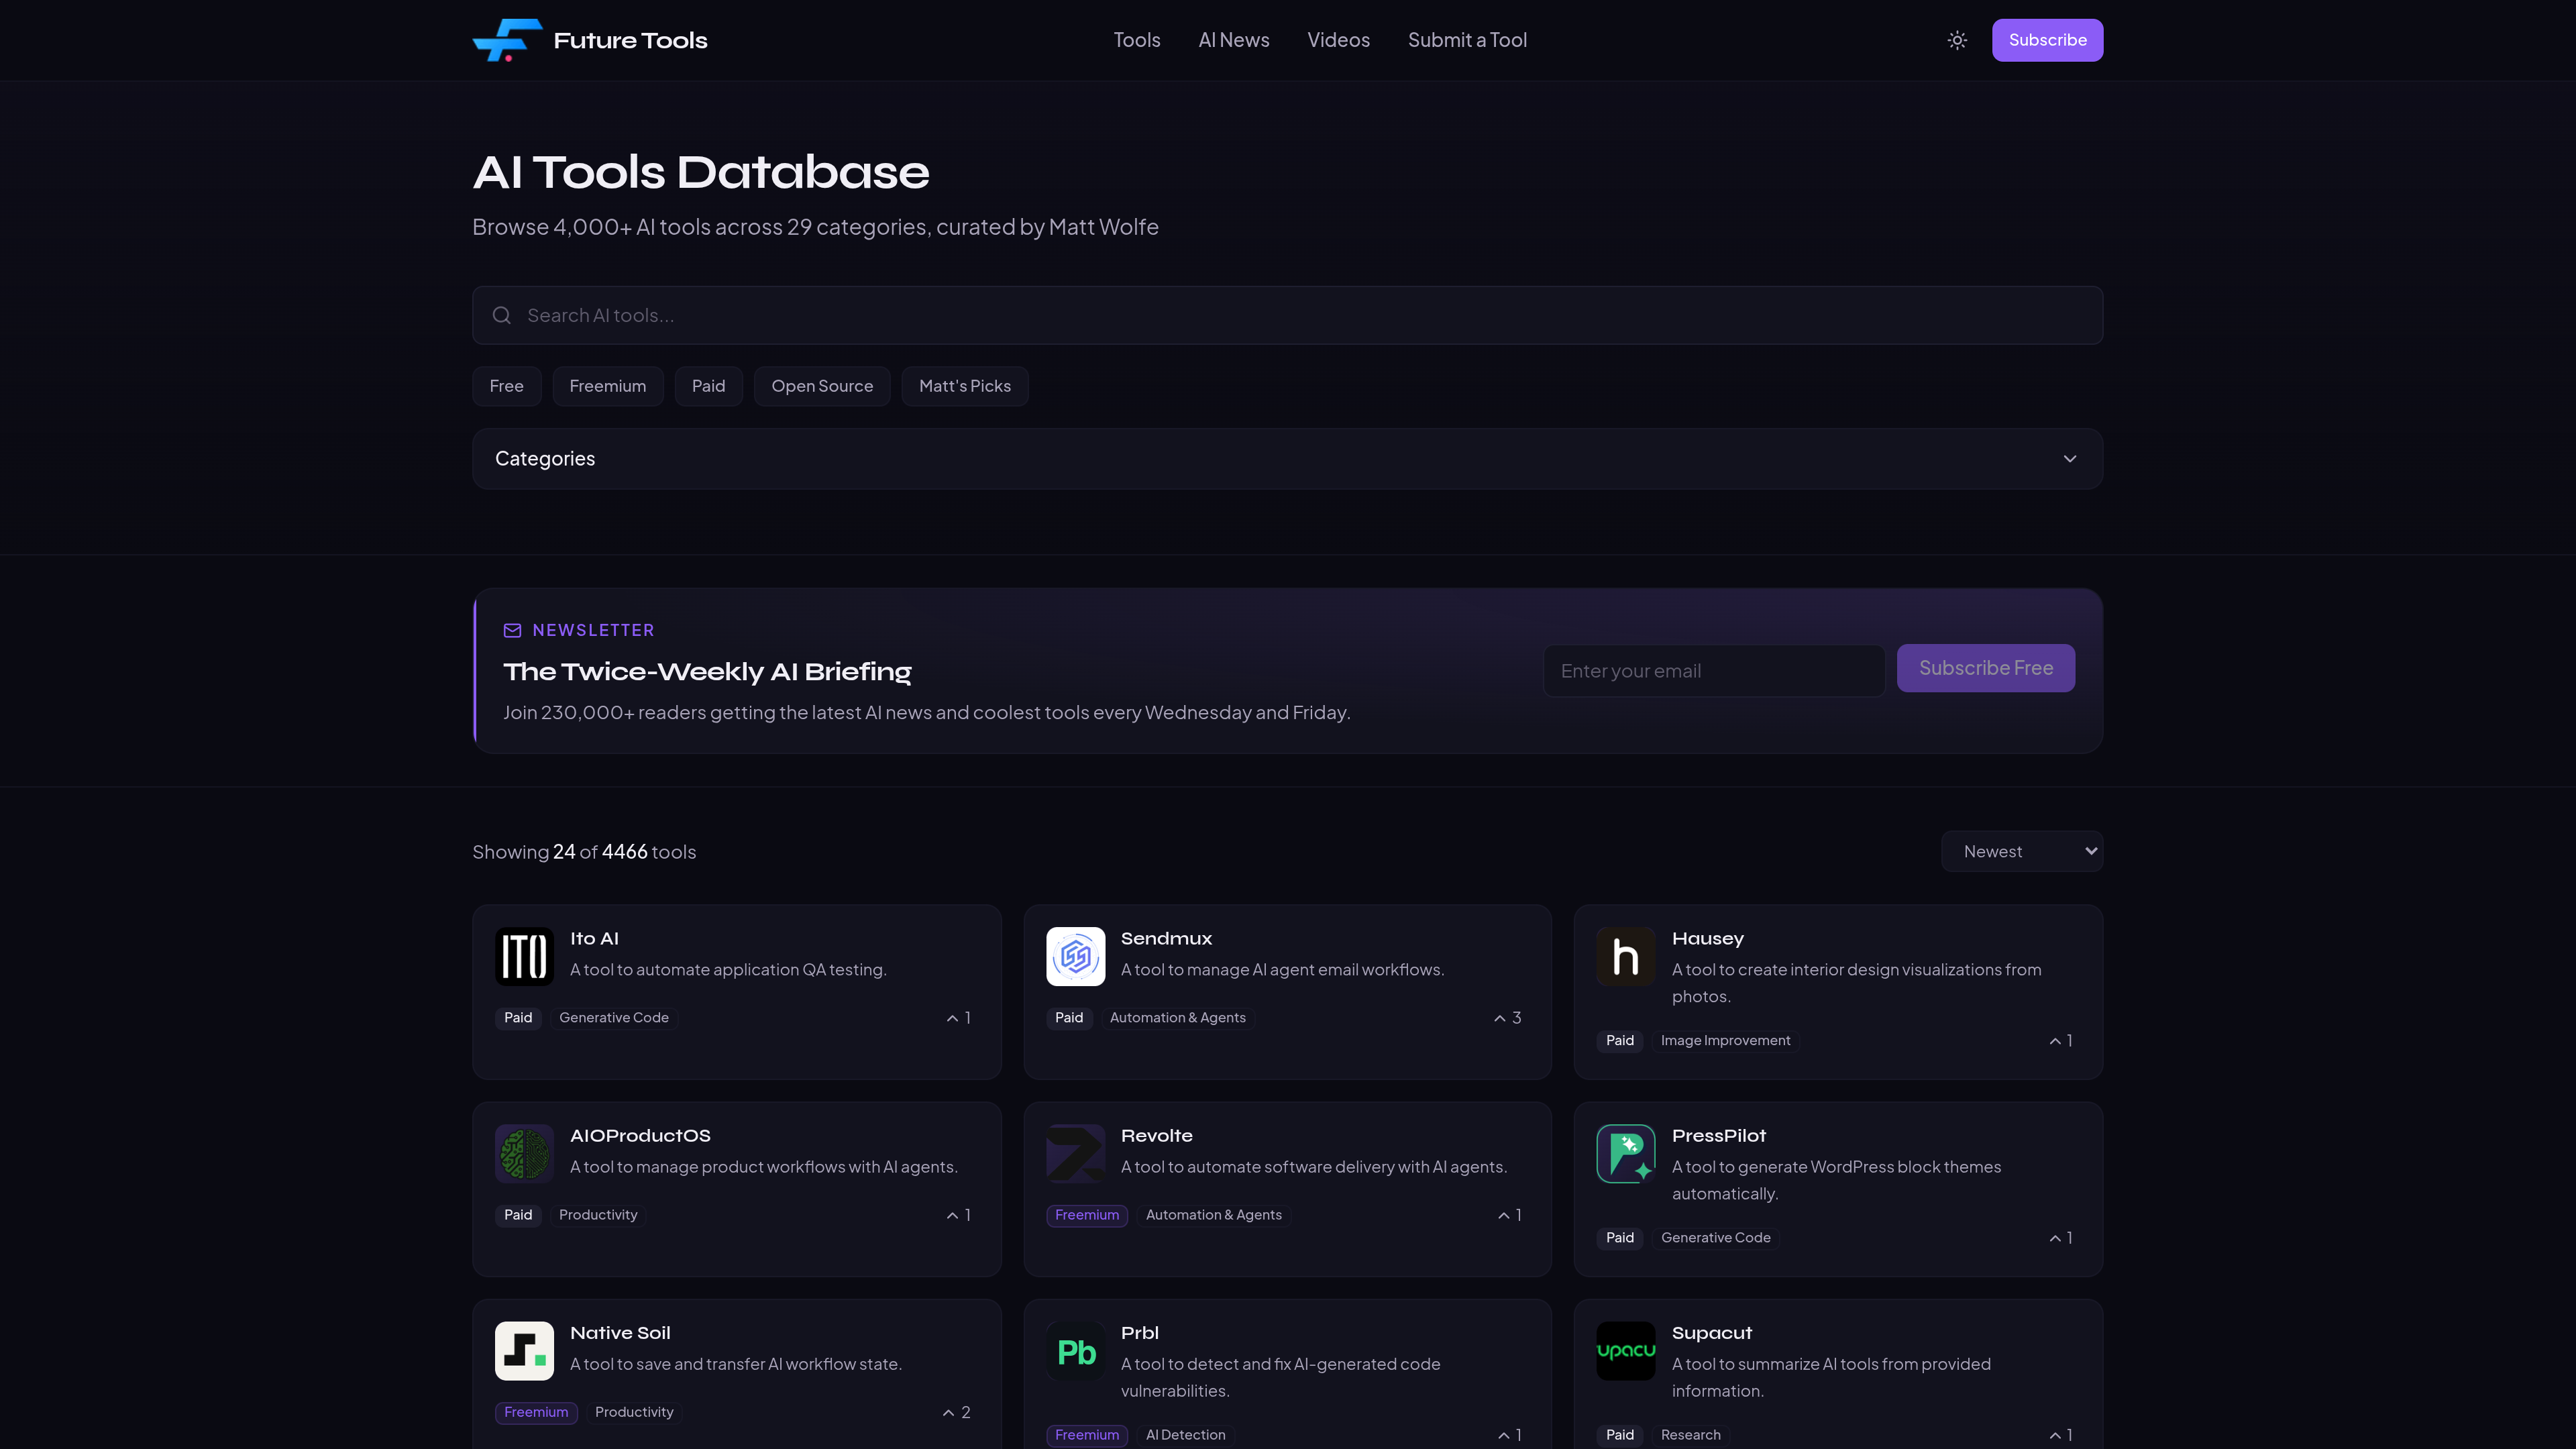Open the PressPilot title link
This screenshot has width=2576, height=1449.
1719,1136
